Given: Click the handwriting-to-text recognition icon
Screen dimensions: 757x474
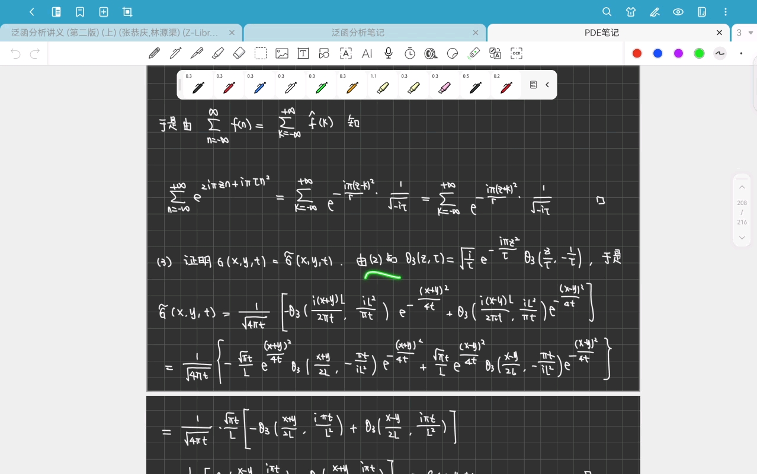Looking at the screenshot, I should 346,53.
